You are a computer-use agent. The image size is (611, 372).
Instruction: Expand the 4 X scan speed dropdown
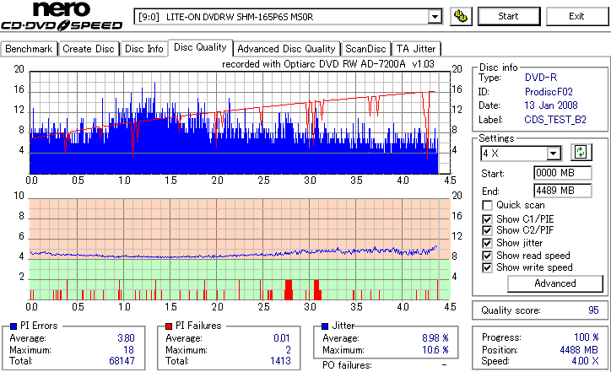click(553, 154)
